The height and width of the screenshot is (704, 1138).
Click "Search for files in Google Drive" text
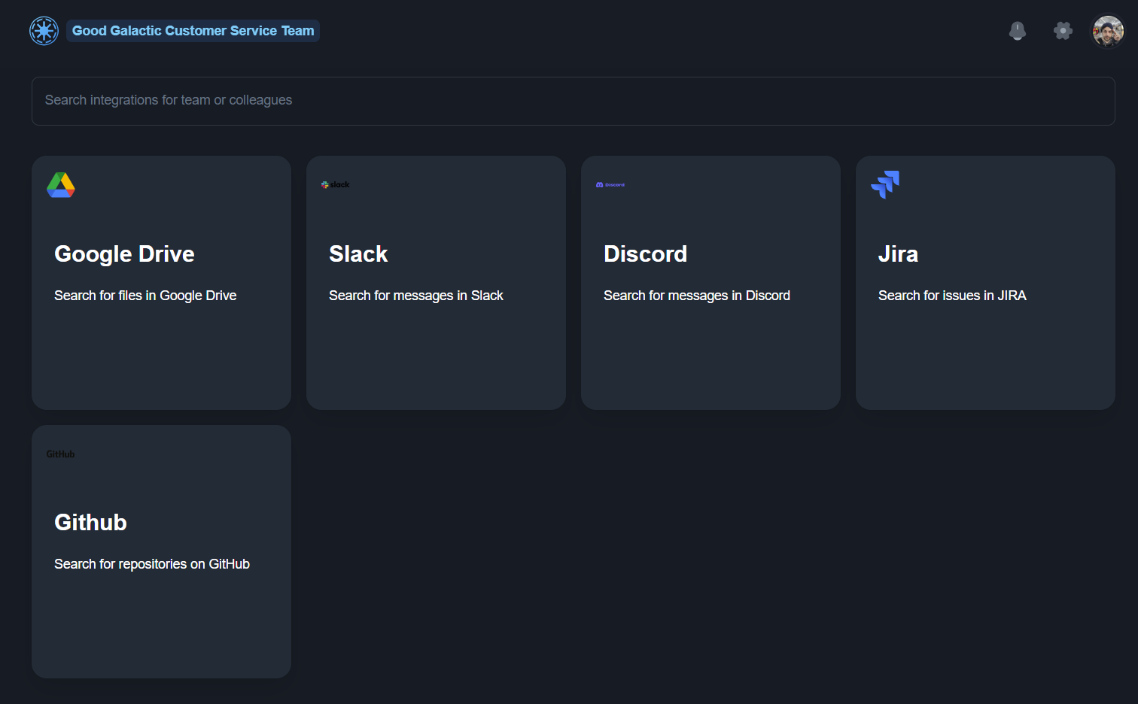pyautogui.click(x=145, y=296)
